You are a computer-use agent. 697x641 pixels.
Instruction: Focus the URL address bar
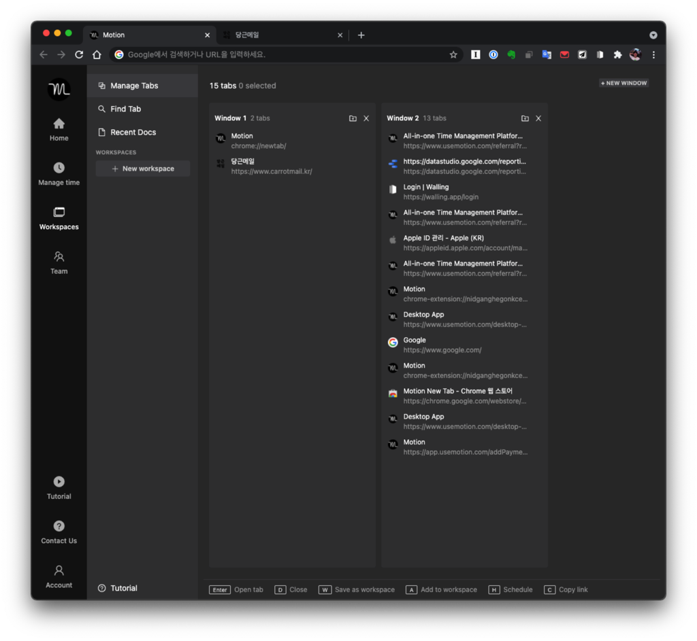coord(285,54)
